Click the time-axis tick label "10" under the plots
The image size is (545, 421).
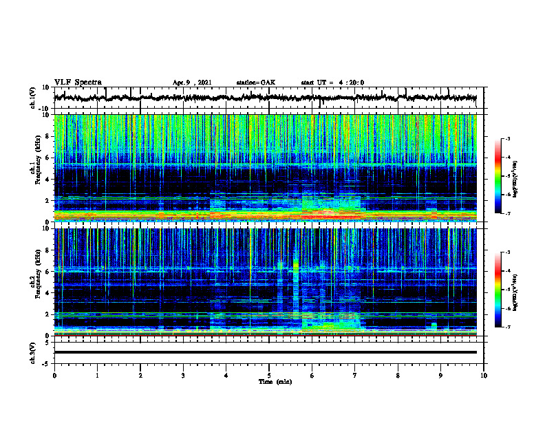(484, 376)
